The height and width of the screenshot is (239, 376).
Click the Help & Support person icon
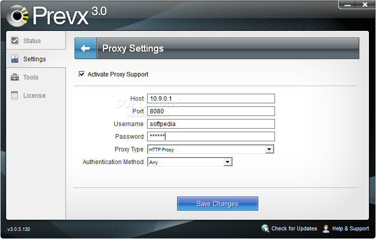pos(326,229)
